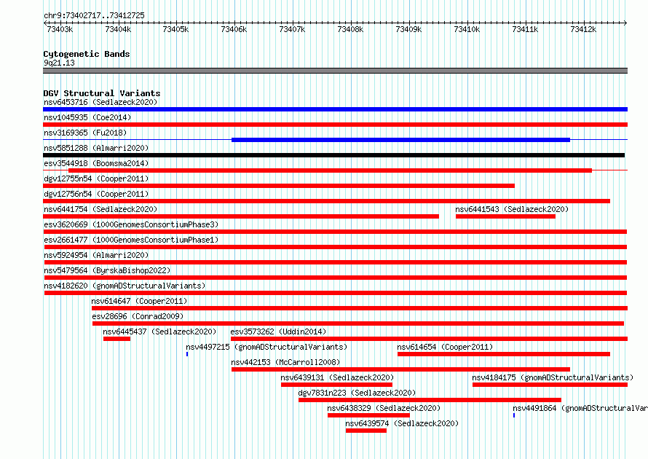Click the red nsv6438329 variant bar

click(368, 415)
